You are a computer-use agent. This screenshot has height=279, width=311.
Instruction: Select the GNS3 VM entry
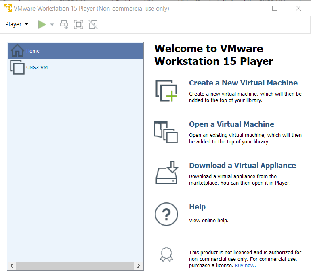click(75, 67)
